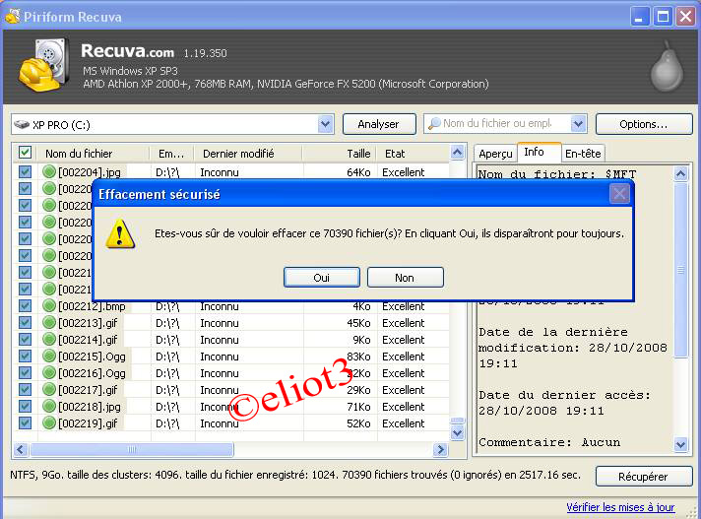Click the Recuva hard-hat logo icon
The image size is (701, 519).
click(x=43, y=66)
